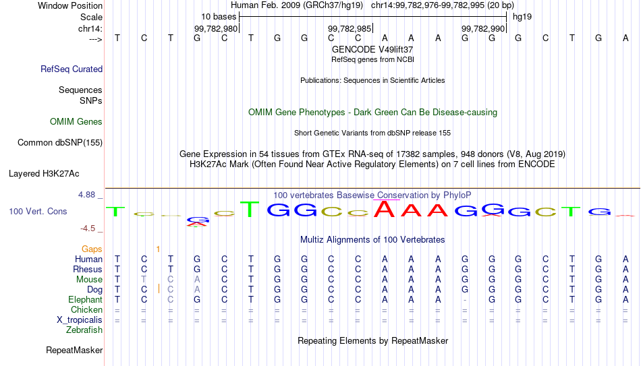The image size is (641, 366).
Task: Select the Elephant species label
Action: [x=85, y=300]
